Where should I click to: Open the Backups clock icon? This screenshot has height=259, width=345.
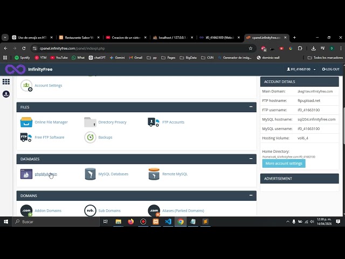(90, 137)
